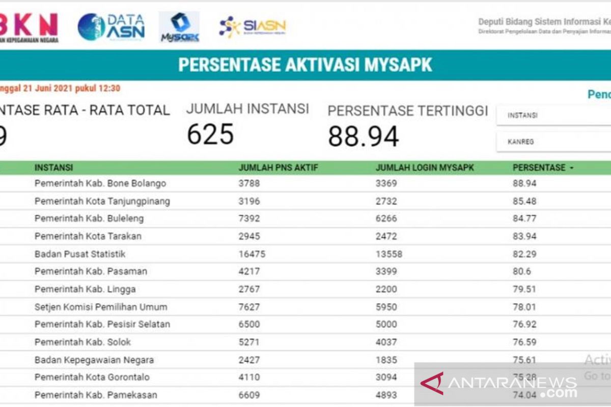The width and height of the screenshot is (611, 407).
Task: Select the Badan Kepegawaian Negara row
Action: click(305, 360)
